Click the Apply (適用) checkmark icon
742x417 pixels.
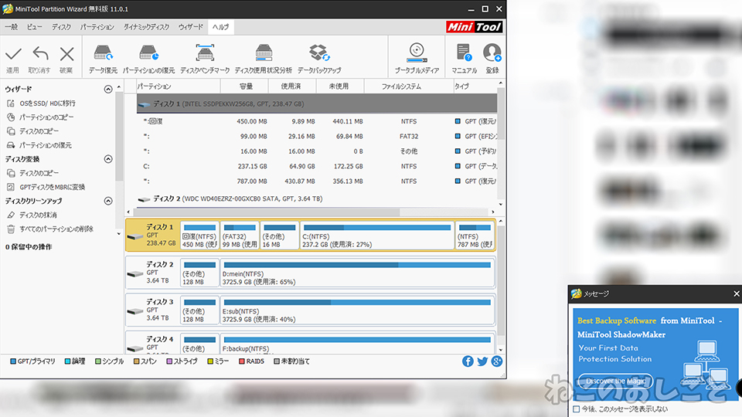tap(13, 54)
